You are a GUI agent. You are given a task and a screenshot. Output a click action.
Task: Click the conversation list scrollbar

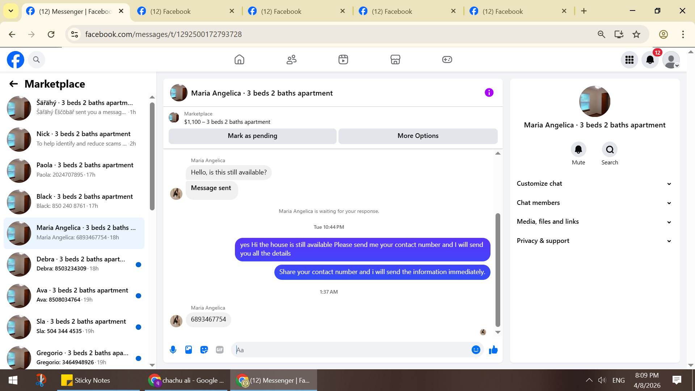pyautogui.click(x=152, y=156)
